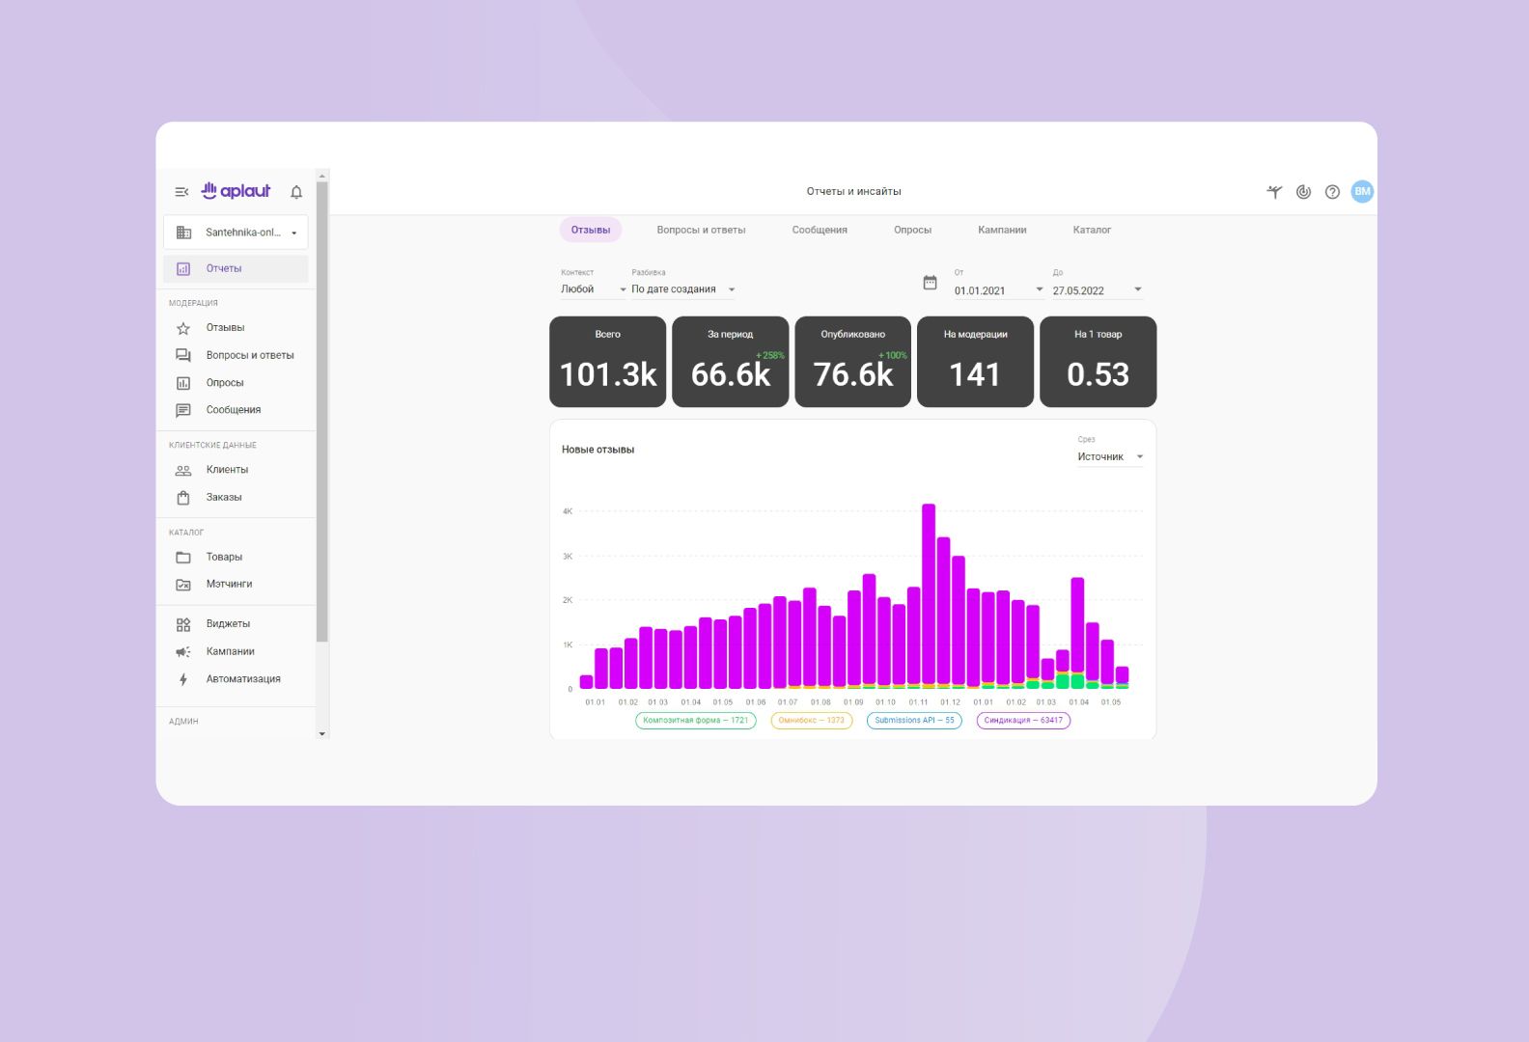This screenshot has width=1529, height=1042.
Task: Toggle Синдикация legend series
Action: tap(1022, 721)
